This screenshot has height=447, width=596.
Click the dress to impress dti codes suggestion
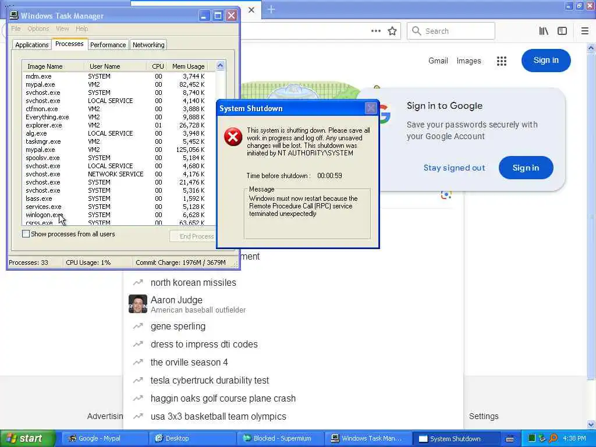(204, 344)
